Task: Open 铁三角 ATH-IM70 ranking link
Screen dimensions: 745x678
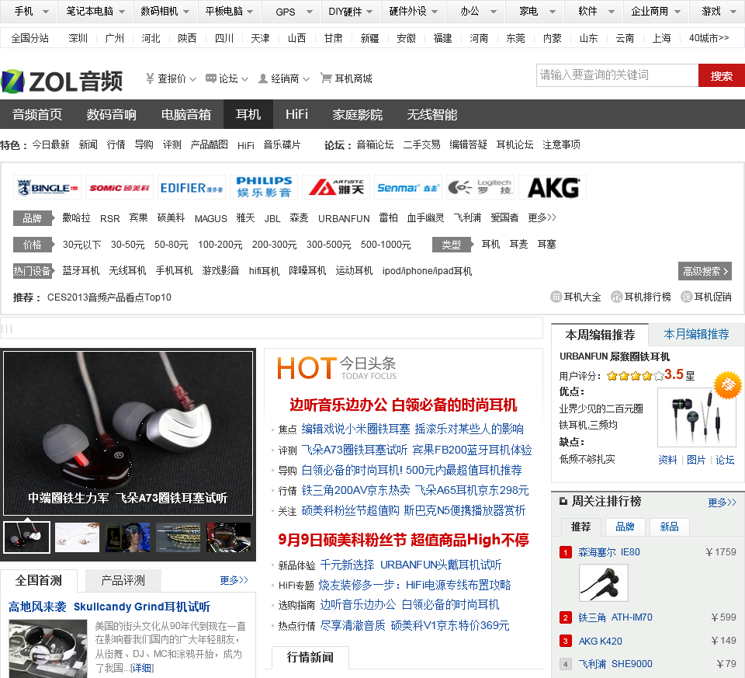Action: (x=615, y=617)
